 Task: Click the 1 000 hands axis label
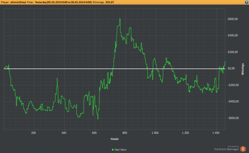coord(155,133)
